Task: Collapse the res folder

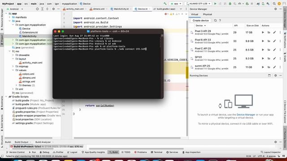Action: point(10,51)
